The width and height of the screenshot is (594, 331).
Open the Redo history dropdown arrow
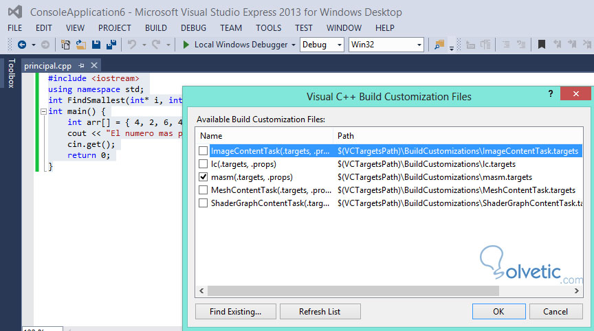pos(168,45)
